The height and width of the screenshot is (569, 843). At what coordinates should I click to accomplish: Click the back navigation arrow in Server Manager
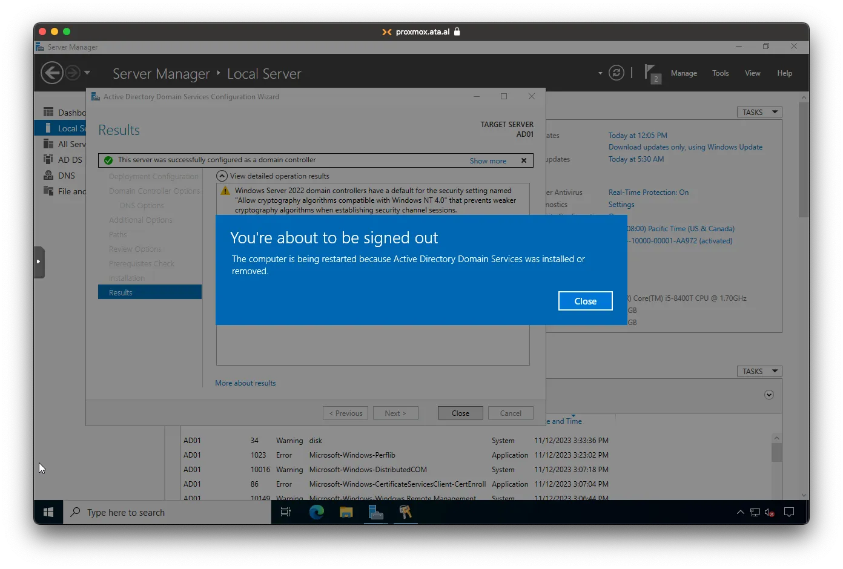pyautogui.click(x=51, y=73)
